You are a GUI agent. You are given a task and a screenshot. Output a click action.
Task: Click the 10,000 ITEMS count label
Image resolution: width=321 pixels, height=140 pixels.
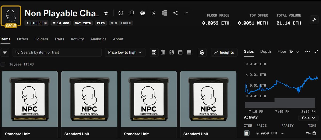(x=21, y=64)
